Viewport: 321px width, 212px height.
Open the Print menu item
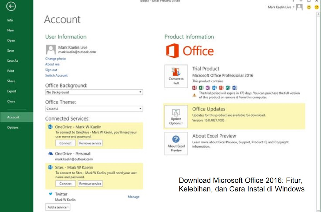(x=11, y=71)
